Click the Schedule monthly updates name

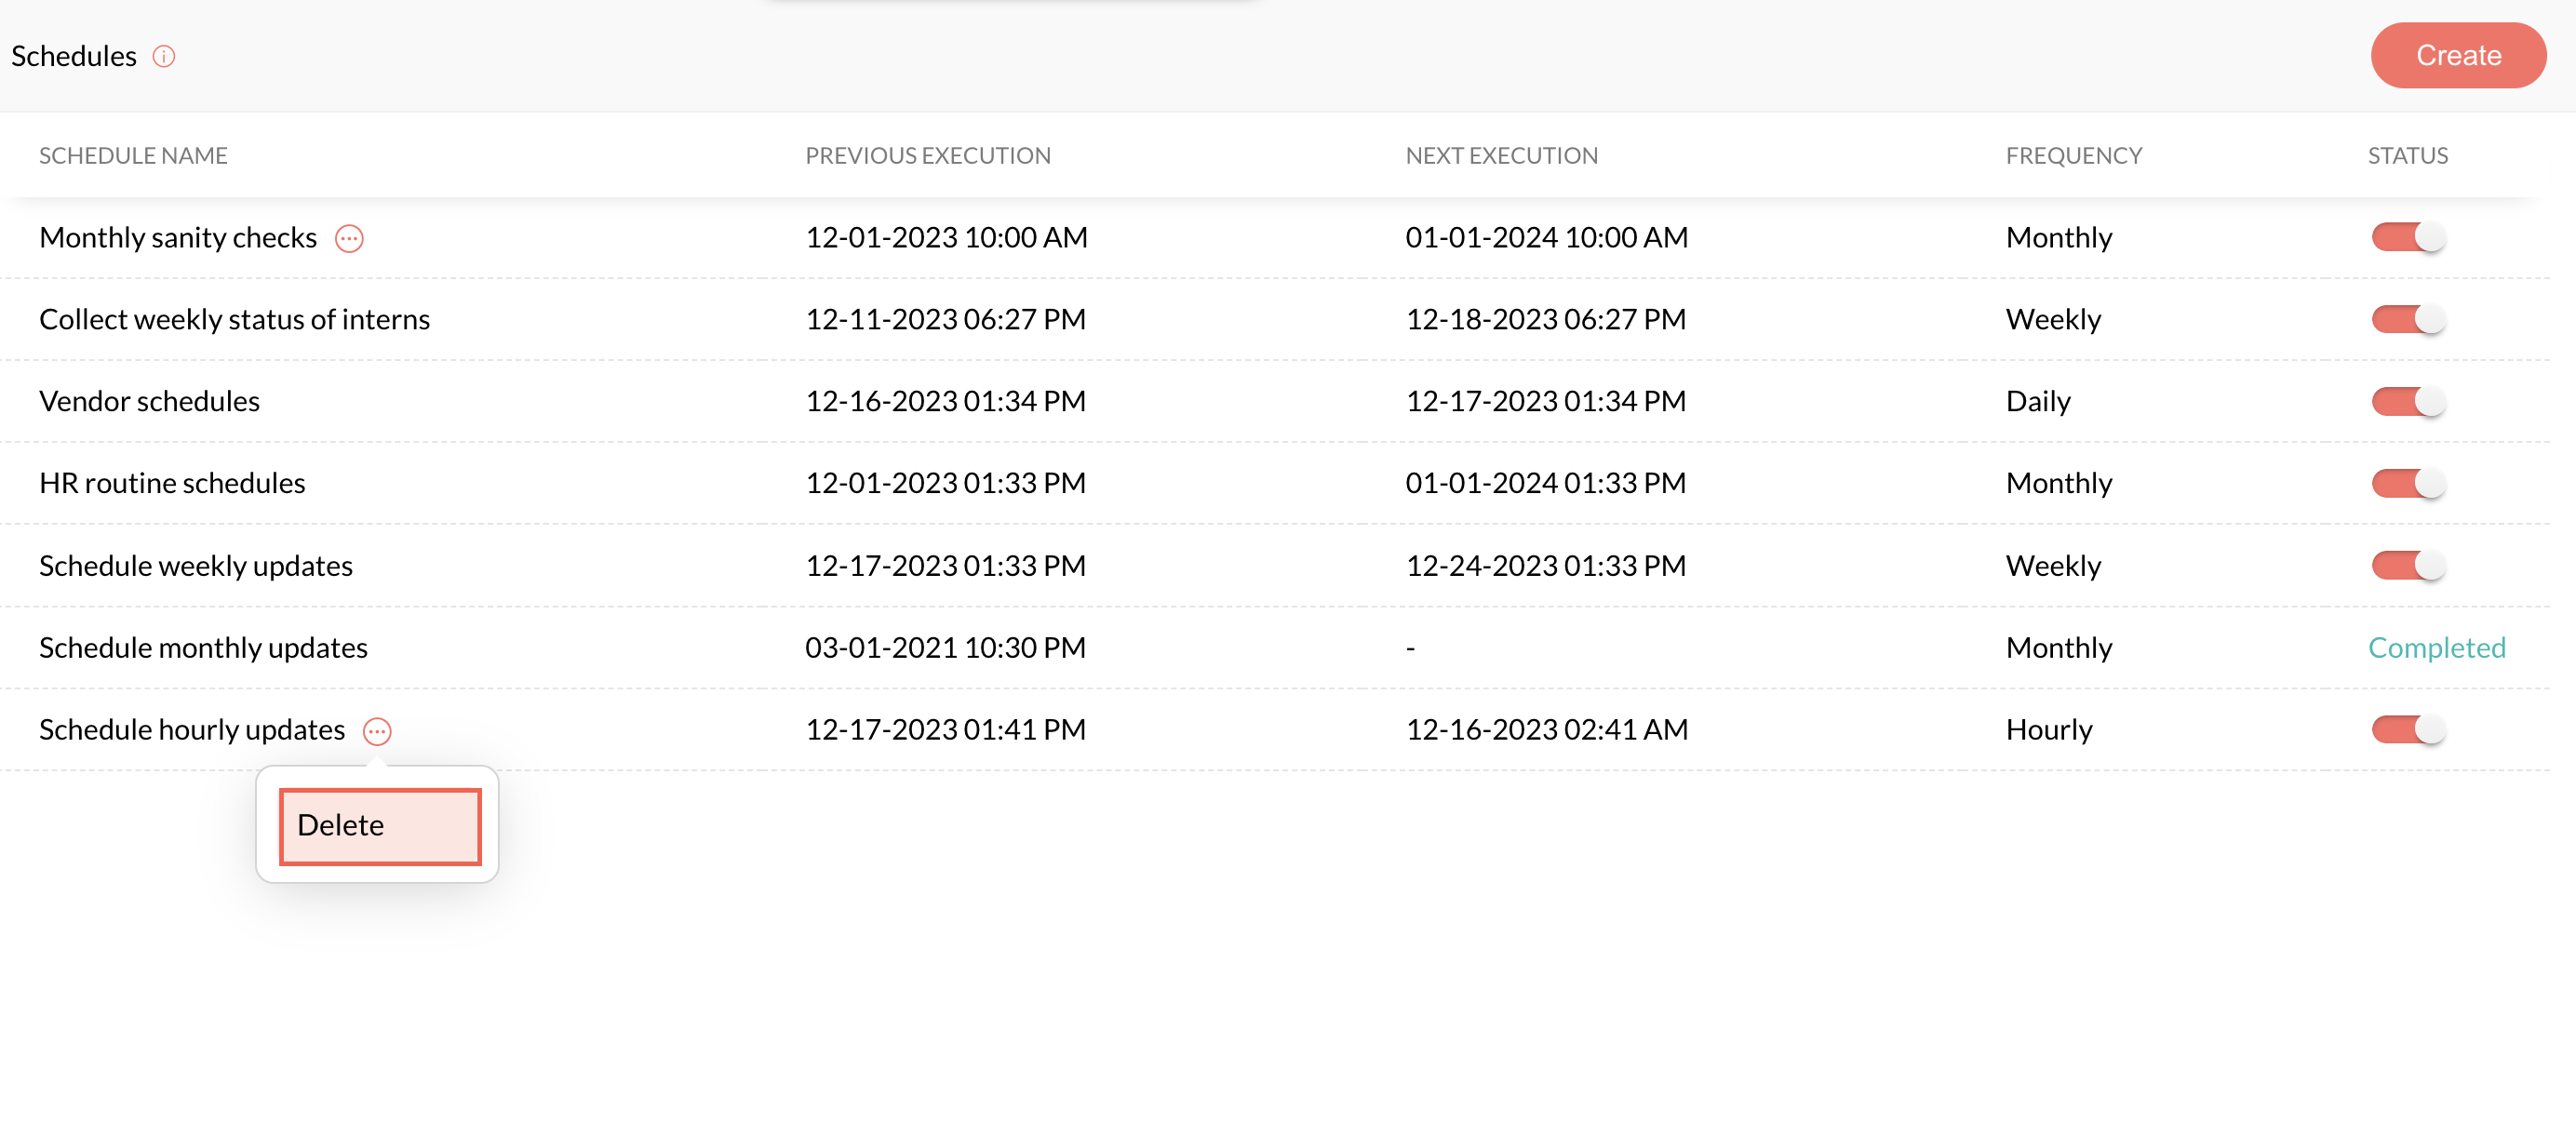tap(203, 647)
